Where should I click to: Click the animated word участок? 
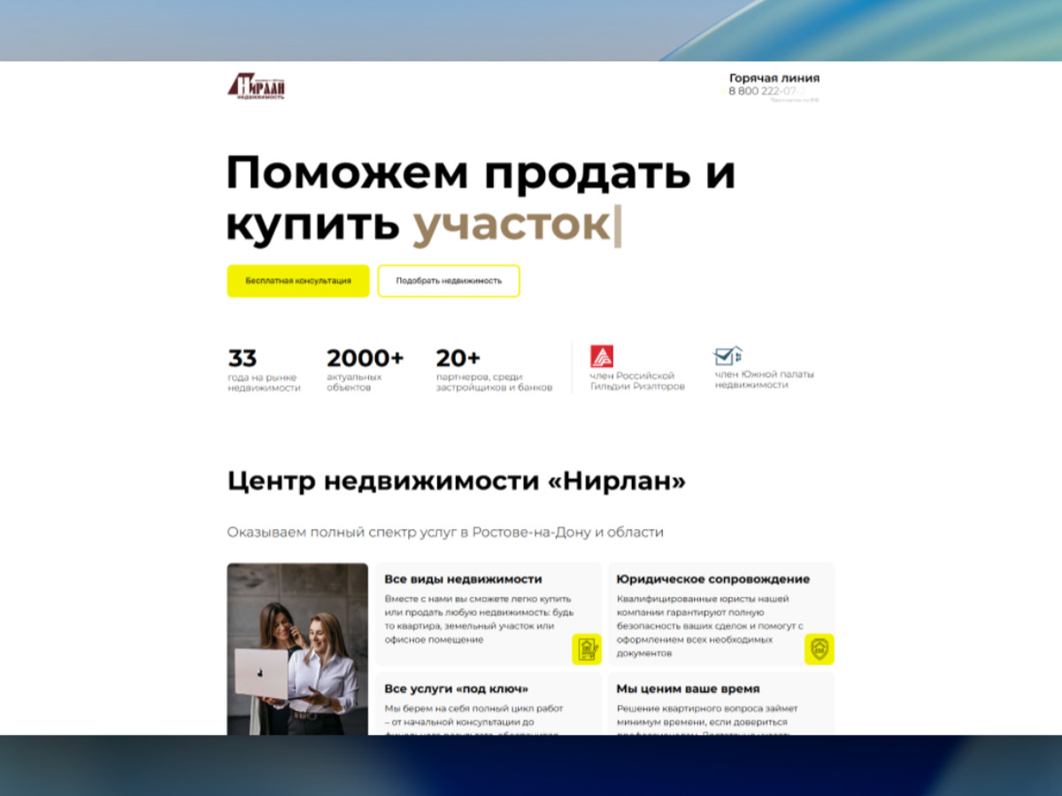tap(512, 225)
